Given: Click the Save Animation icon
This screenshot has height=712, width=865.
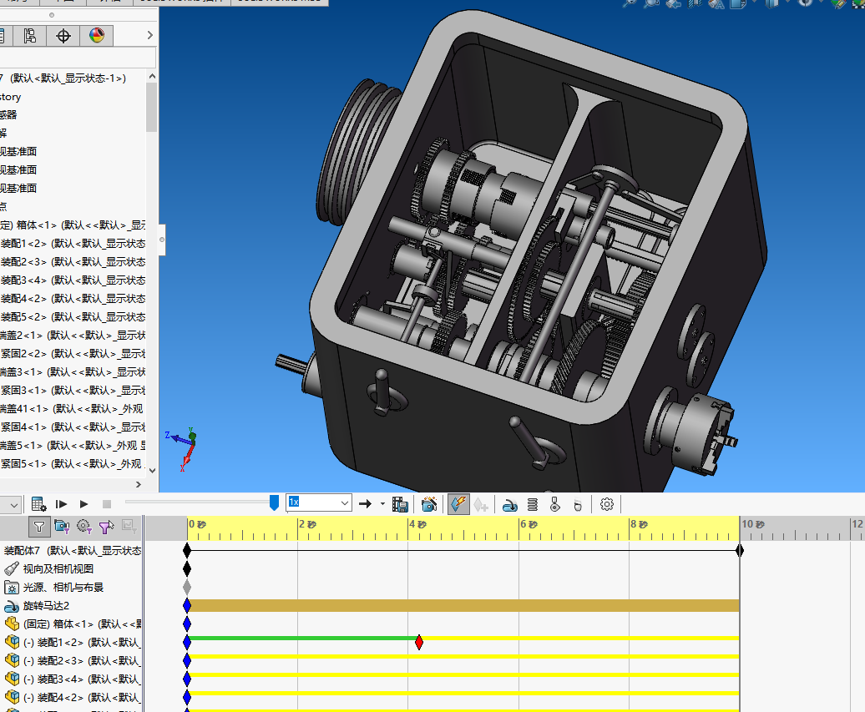Looking at the screenshot, I should coord(399,504).
